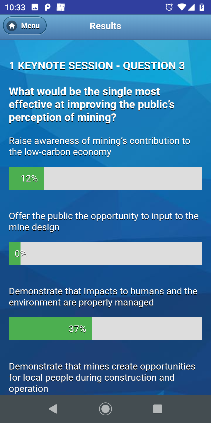Tap the P parking notification icon

pos(48,7)
